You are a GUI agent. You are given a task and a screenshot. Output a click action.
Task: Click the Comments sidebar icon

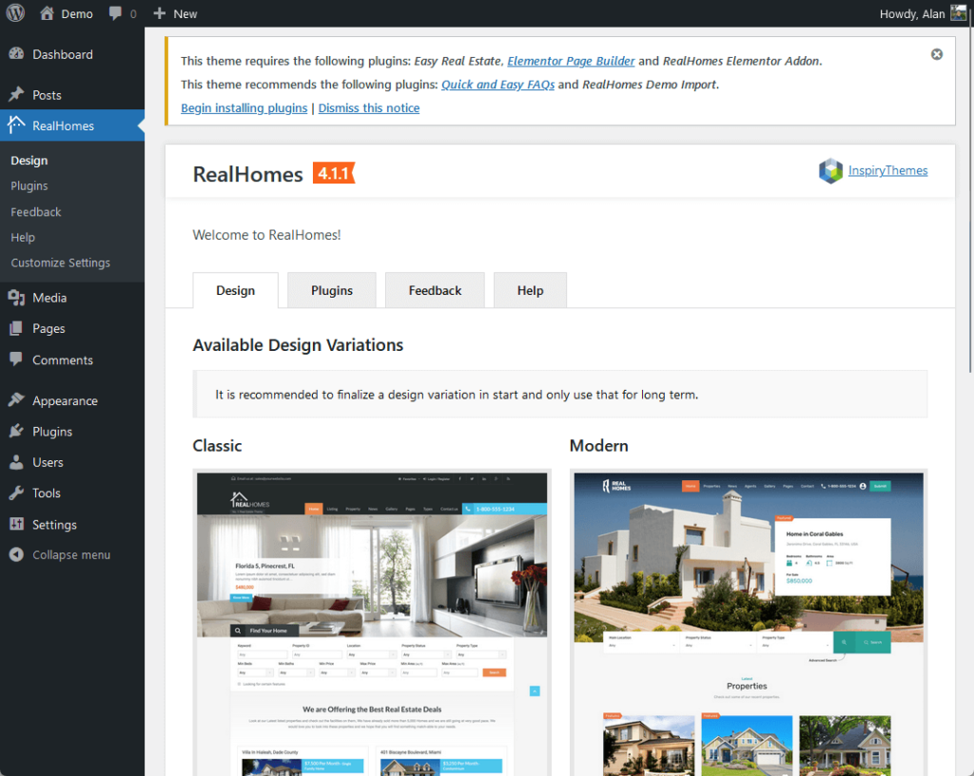pos(17,359)
